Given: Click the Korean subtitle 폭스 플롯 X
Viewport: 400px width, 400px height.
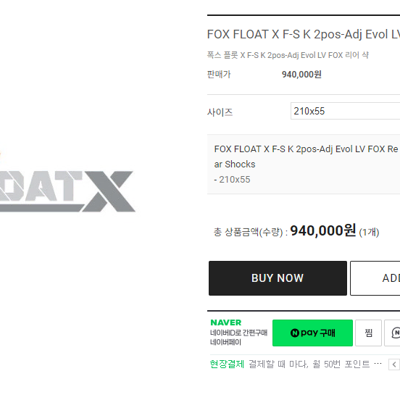Looking at the screenshot, I should (x=288, y=55).
